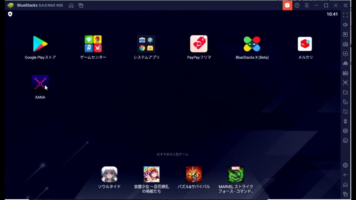The height and width of the screenshot is (200, 356).
Task: Toggle Eco mode with the gauge icon
Action: coord(345,140)
